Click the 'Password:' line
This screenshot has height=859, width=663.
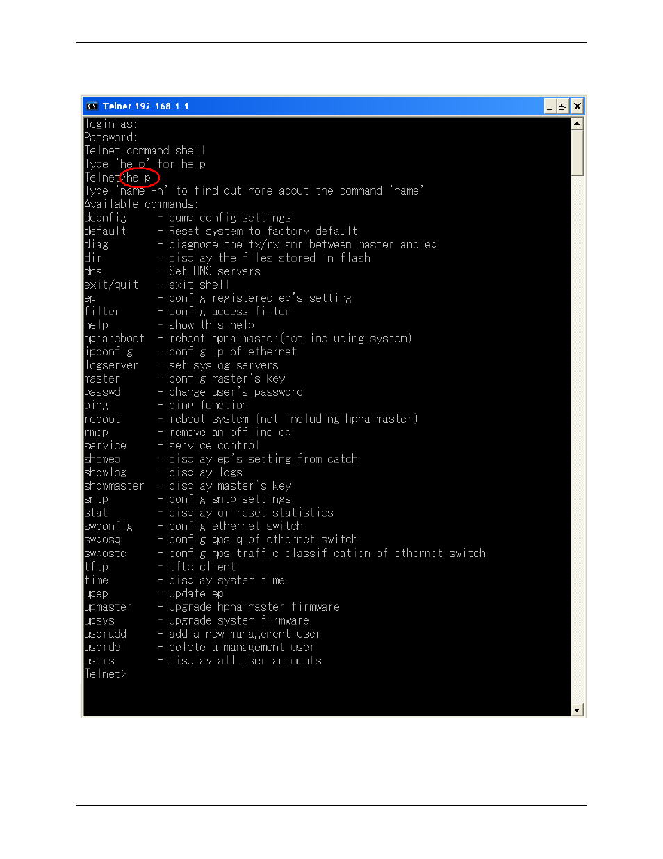click(x=111, y=138)
